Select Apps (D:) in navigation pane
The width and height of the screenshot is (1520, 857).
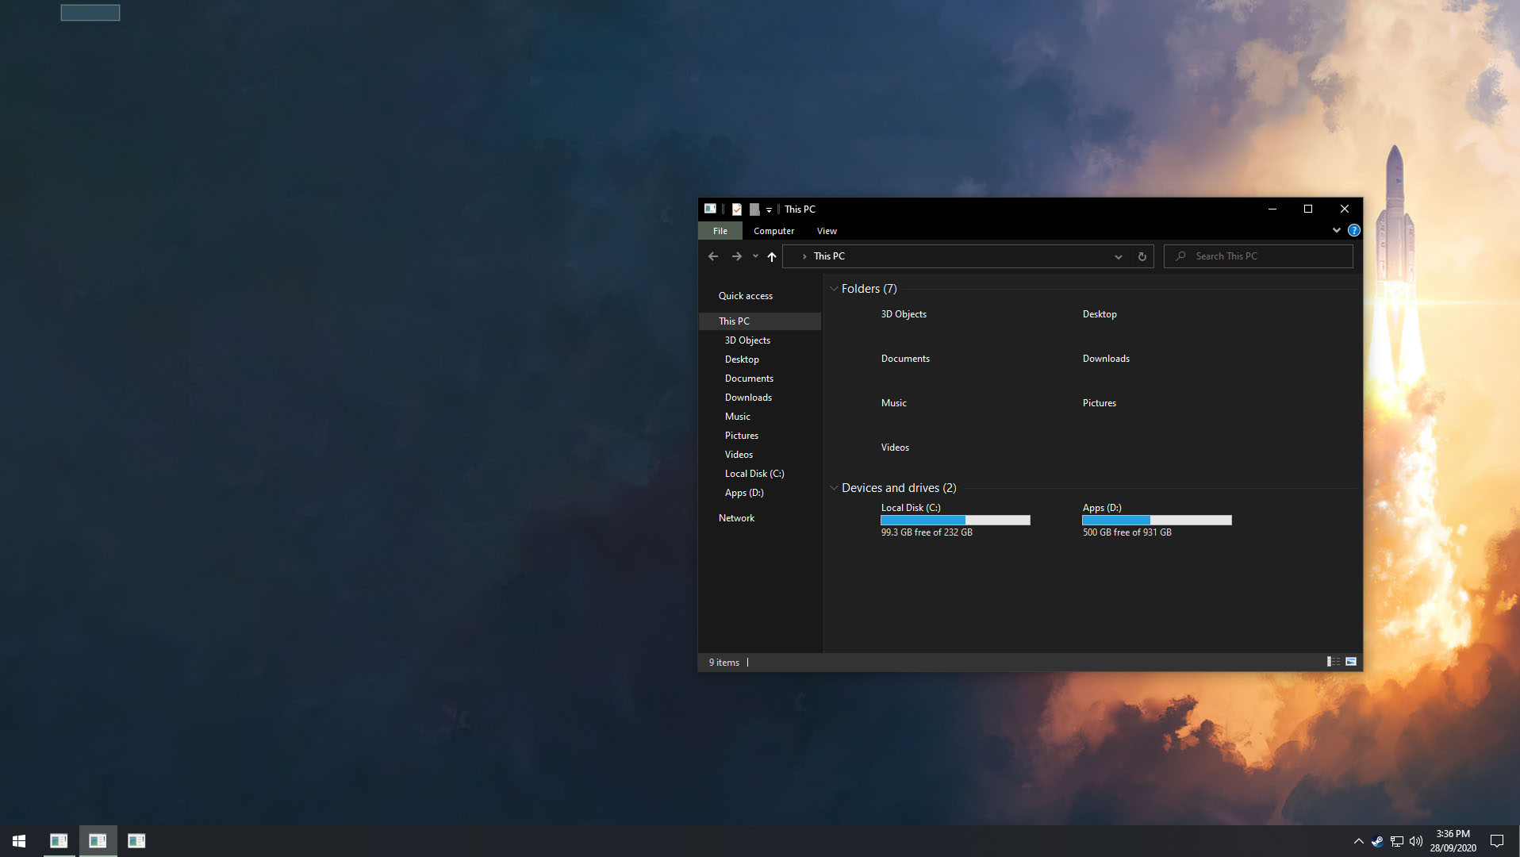(x=744, y=493)
